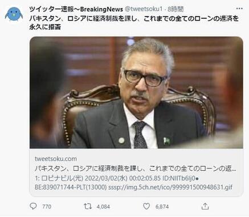Image resolution: width=249 pixels, height=217 pixels.
Task: Click the tweet body text ending with 永久に拒否
Action: point(134,23)
